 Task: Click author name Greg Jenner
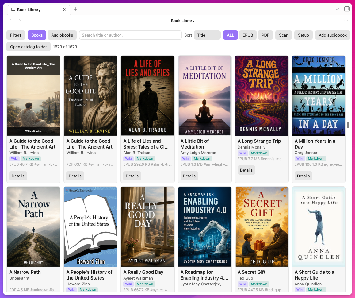[x=306, y=153]
